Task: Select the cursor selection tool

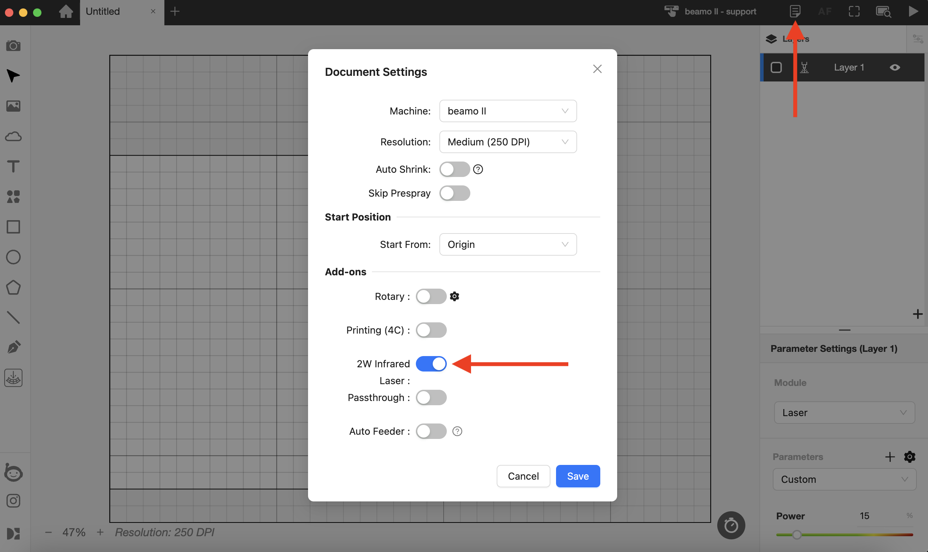Action: [13, 76]
